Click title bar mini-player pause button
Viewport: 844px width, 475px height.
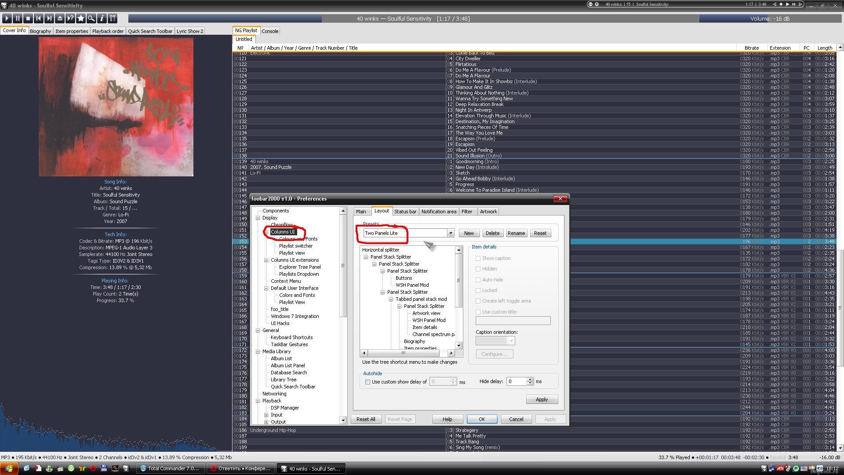(794, 4)
